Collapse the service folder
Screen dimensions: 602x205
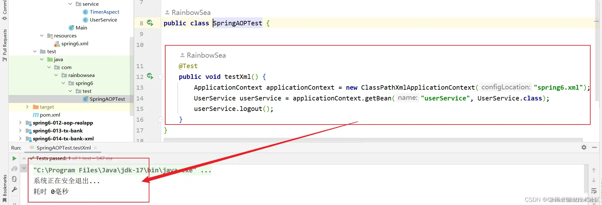70,4
